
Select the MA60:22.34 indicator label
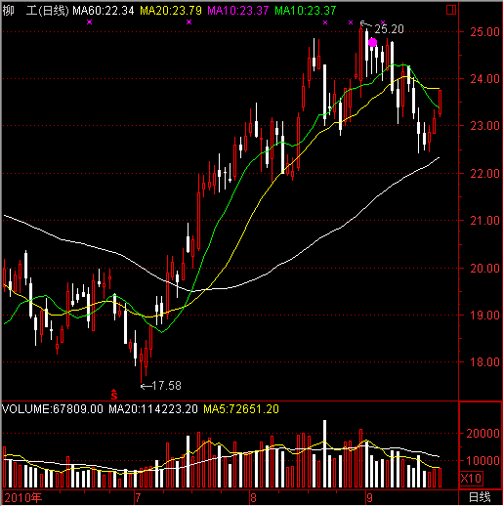point(104,11)
